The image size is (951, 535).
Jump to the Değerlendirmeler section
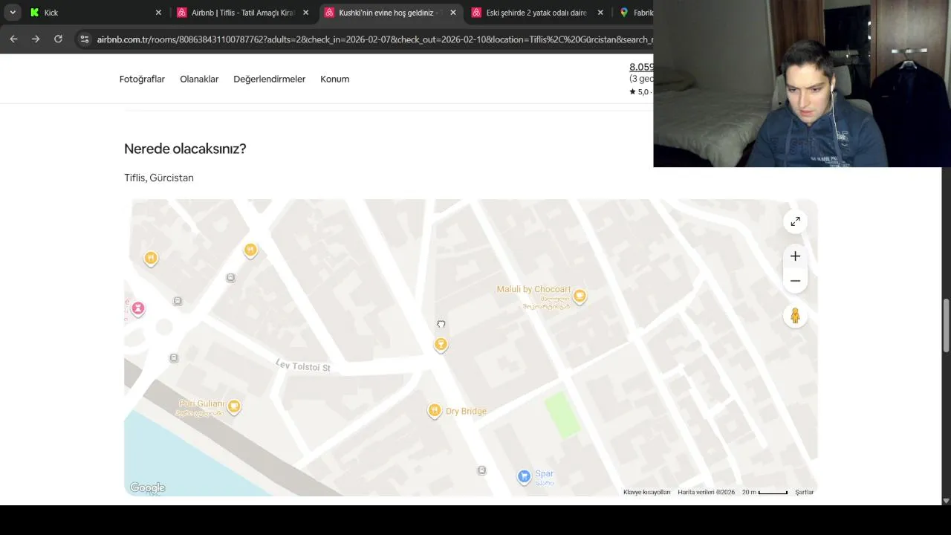coord(269,79)
